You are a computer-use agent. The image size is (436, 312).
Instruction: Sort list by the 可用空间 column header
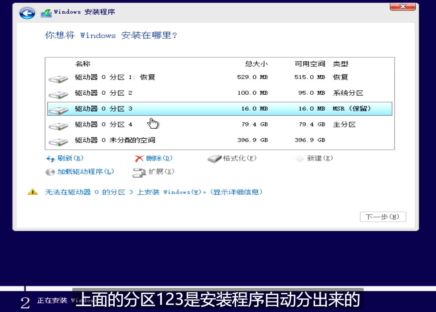tap(309, 64)
